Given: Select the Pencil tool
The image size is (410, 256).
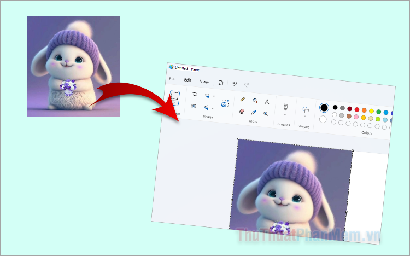Looking at the screenshot, I should click(x=243, y=99).
